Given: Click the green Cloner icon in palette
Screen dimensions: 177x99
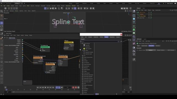Looking at the screenshot, I should [134, 30].
